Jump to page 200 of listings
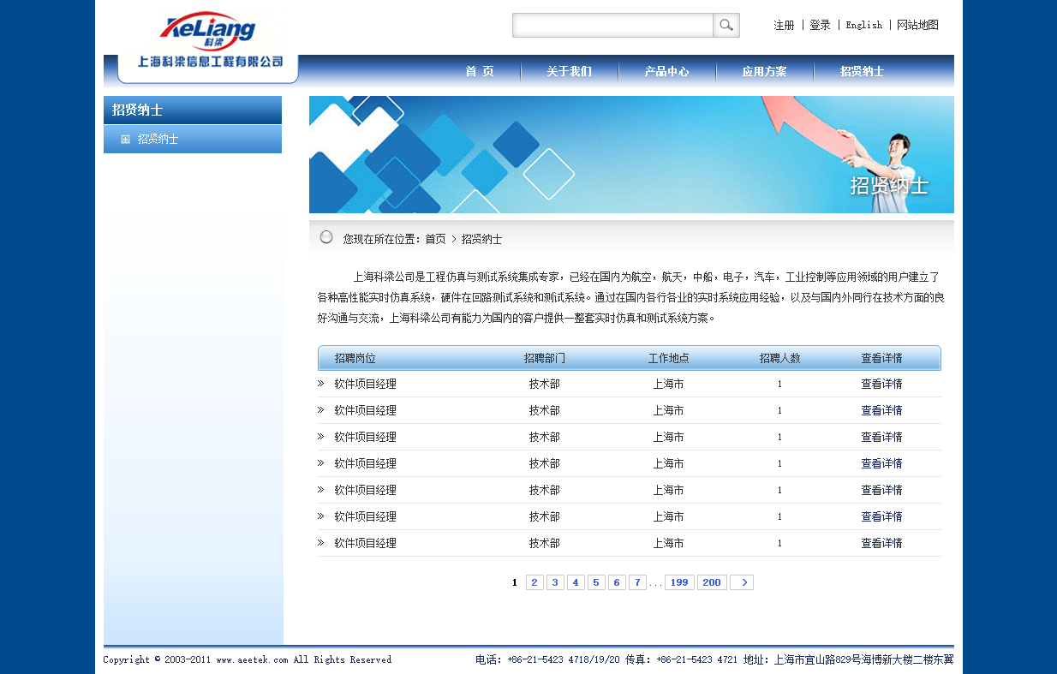This screenshot has height=674, width=1057. 712,582
